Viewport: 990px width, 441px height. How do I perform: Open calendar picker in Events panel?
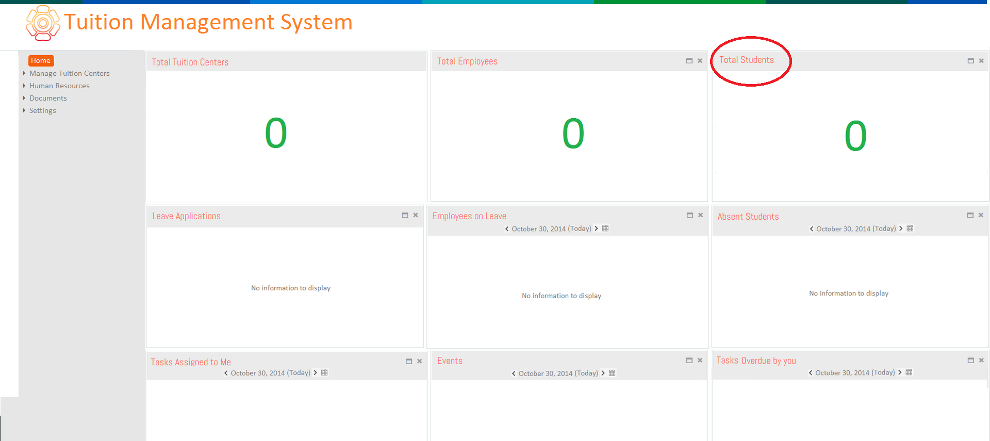pos(613,373)
